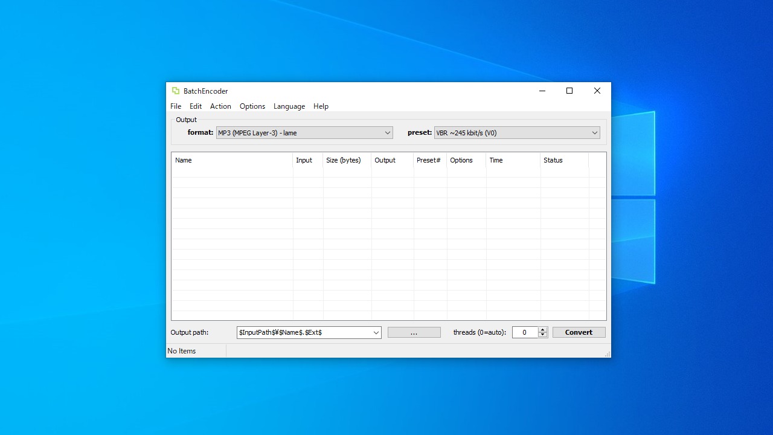Maximize the BatchEncoder window

click(569, 91)
